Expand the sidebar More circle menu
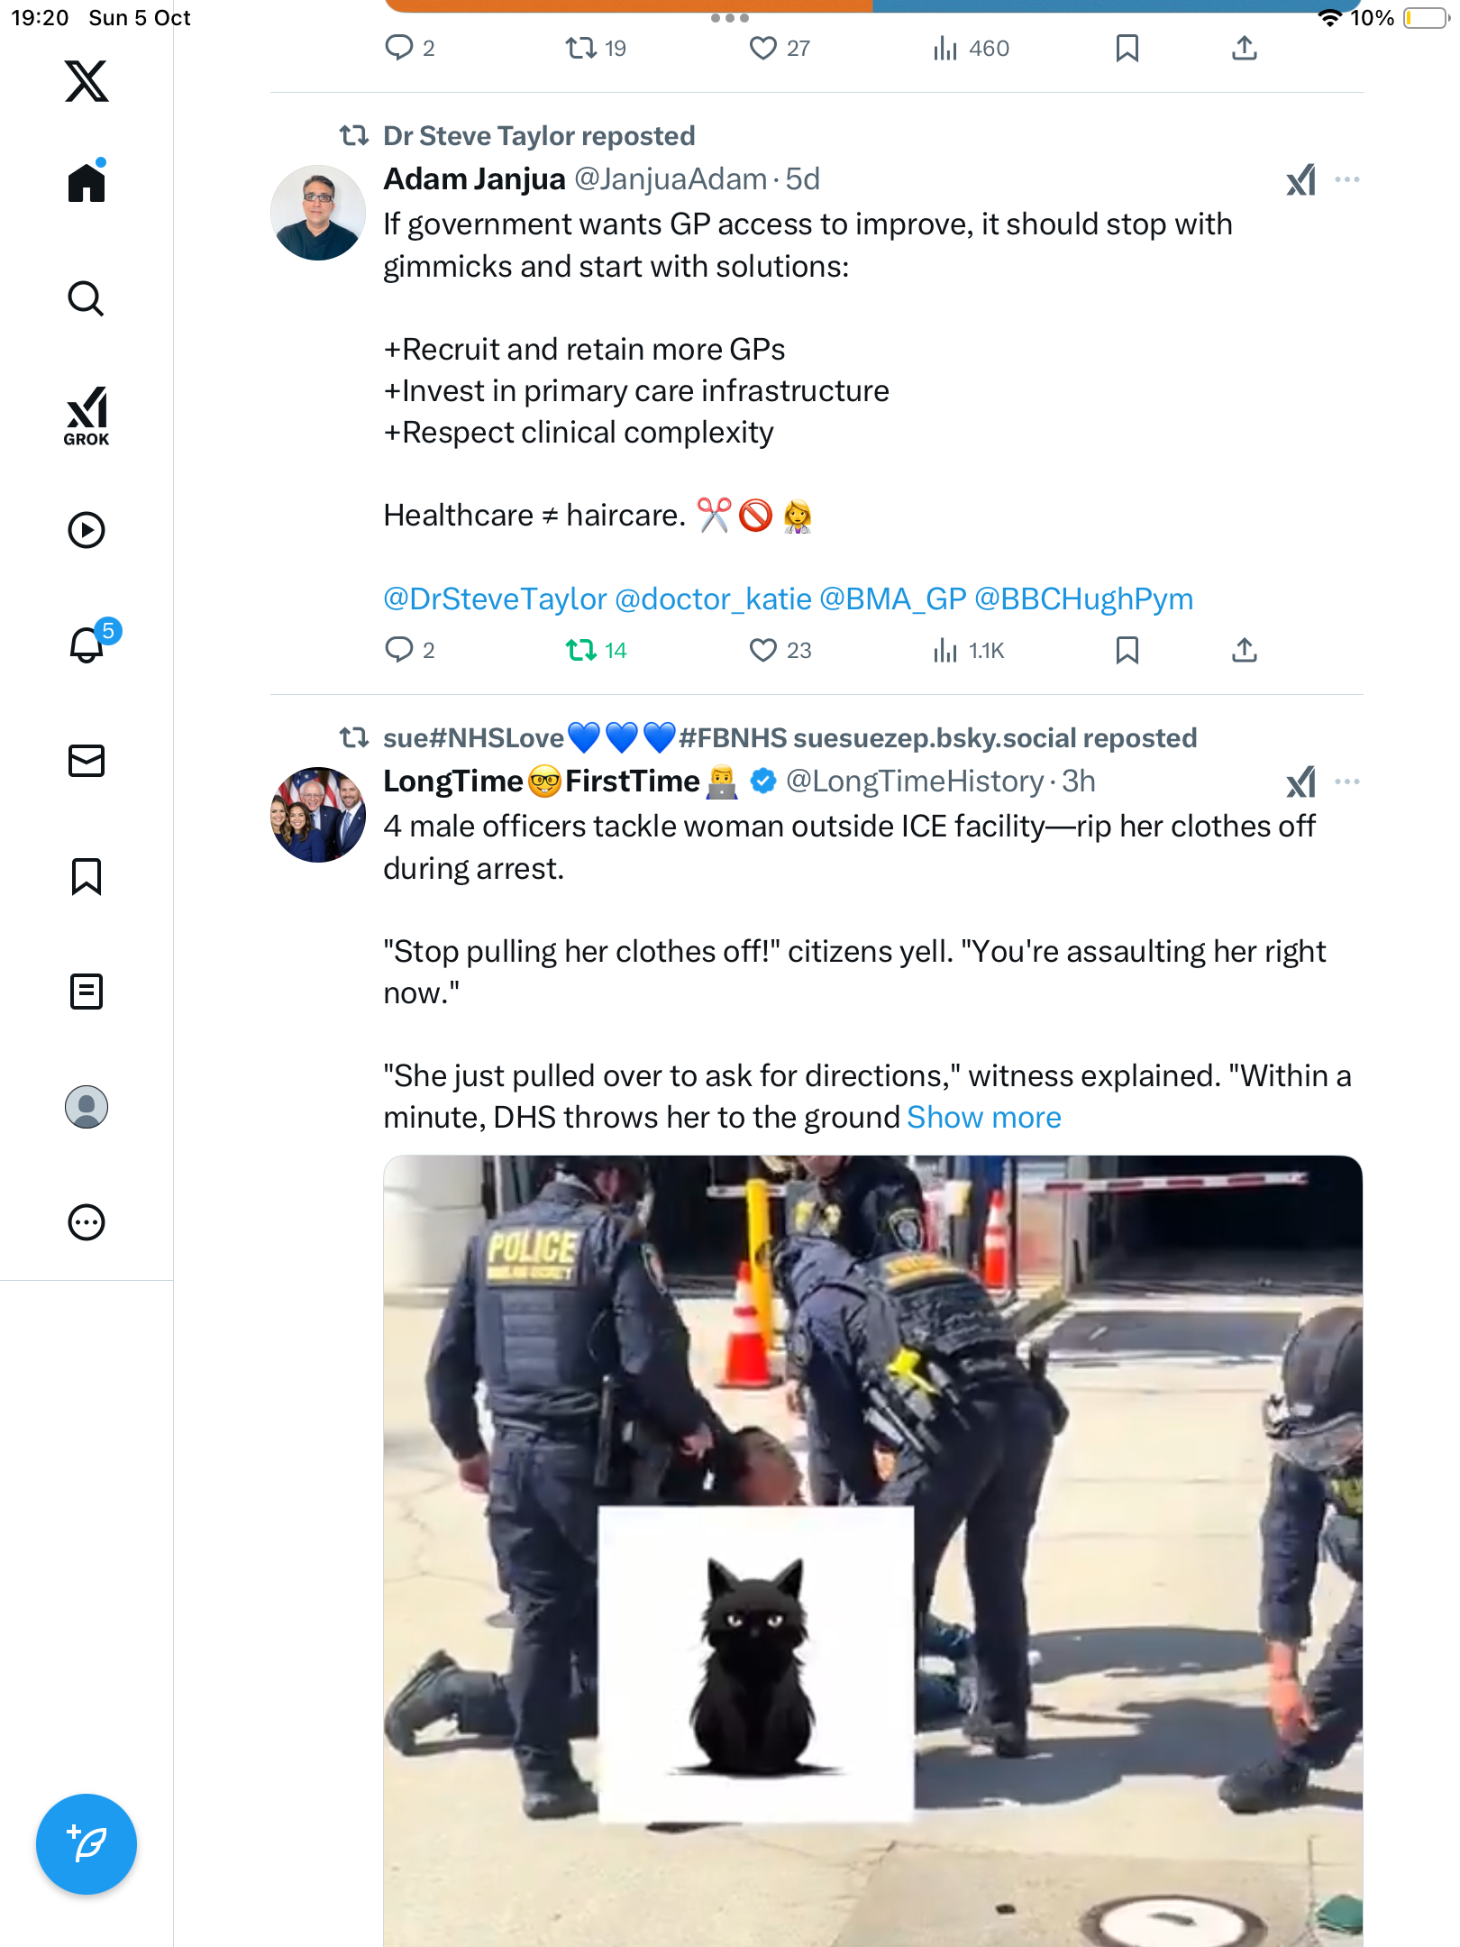 tap(87, 1222)
